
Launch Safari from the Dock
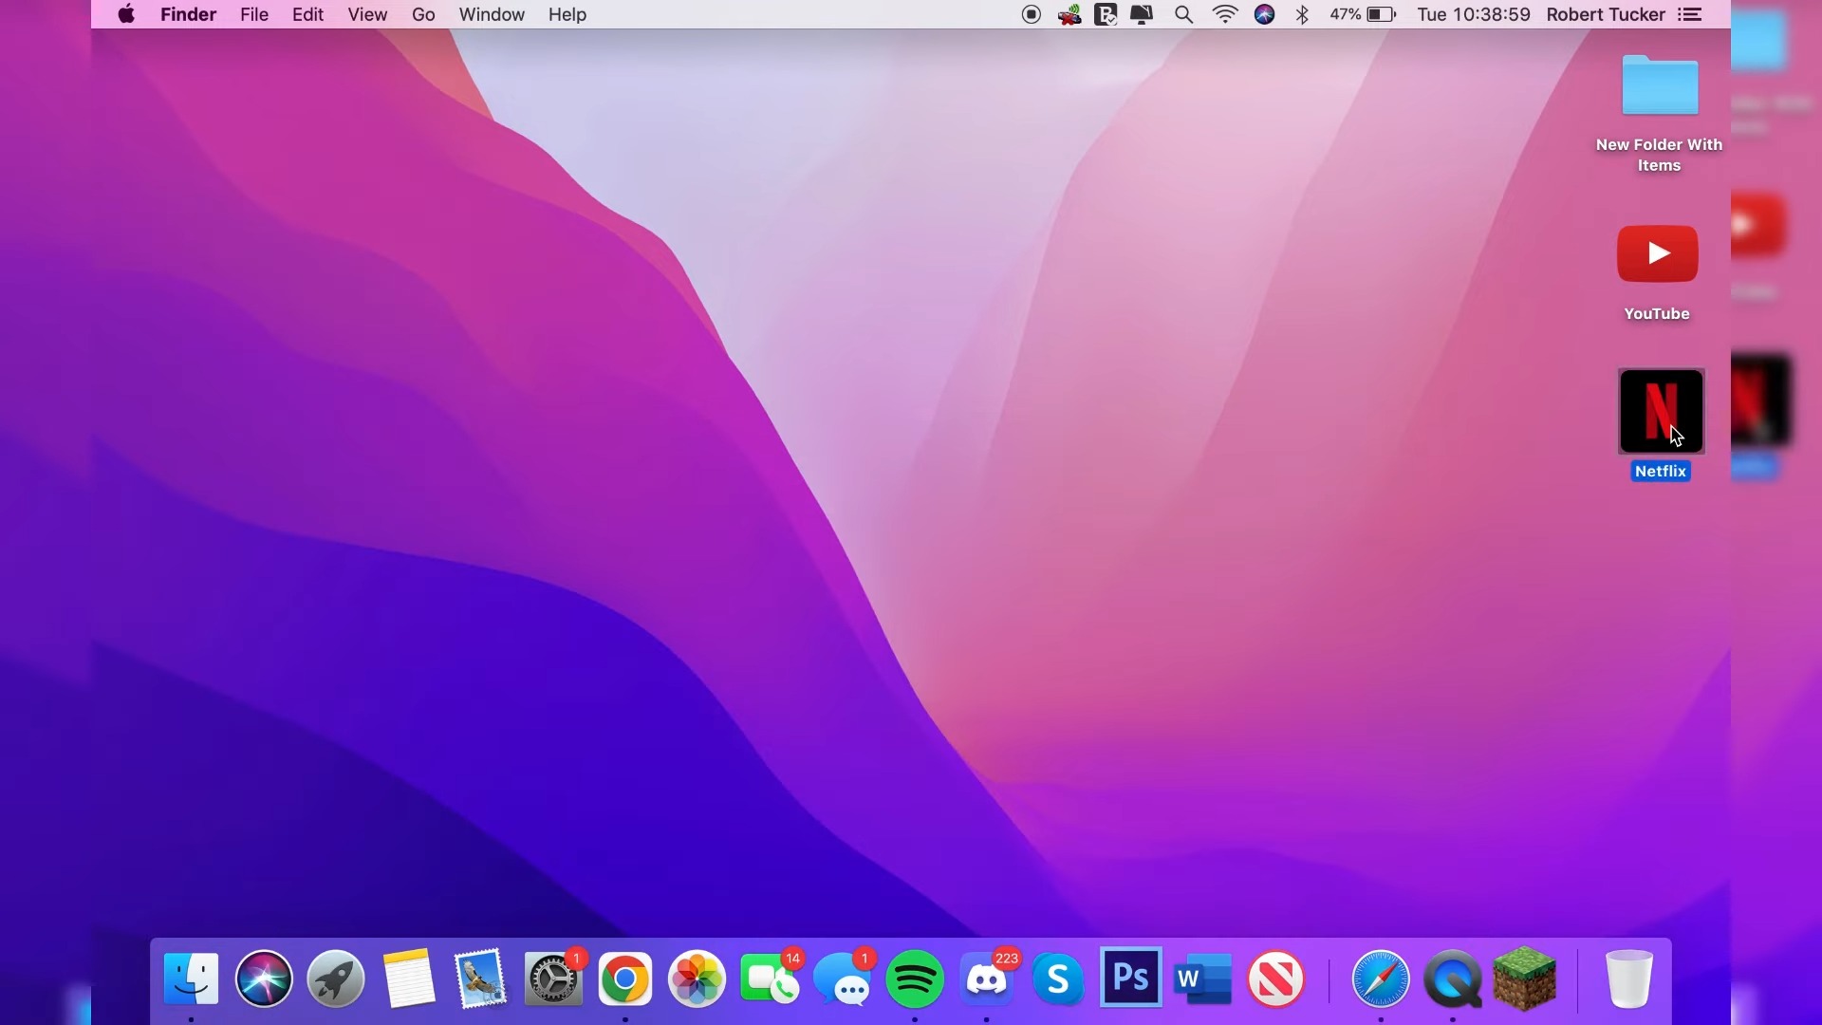tap(1381, 979)
